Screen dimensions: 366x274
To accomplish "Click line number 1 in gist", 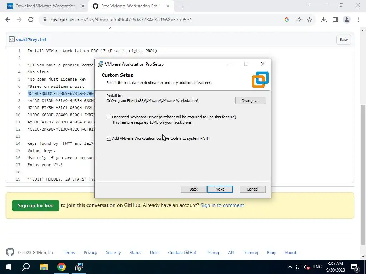I will pos(19,51).
